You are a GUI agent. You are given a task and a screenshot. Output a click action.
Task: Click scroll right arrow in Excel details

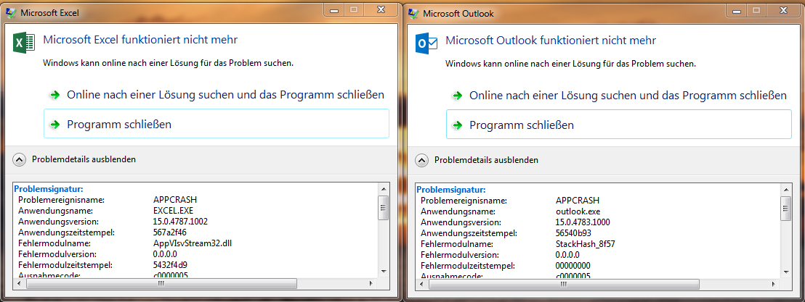(x=372, y=283)
